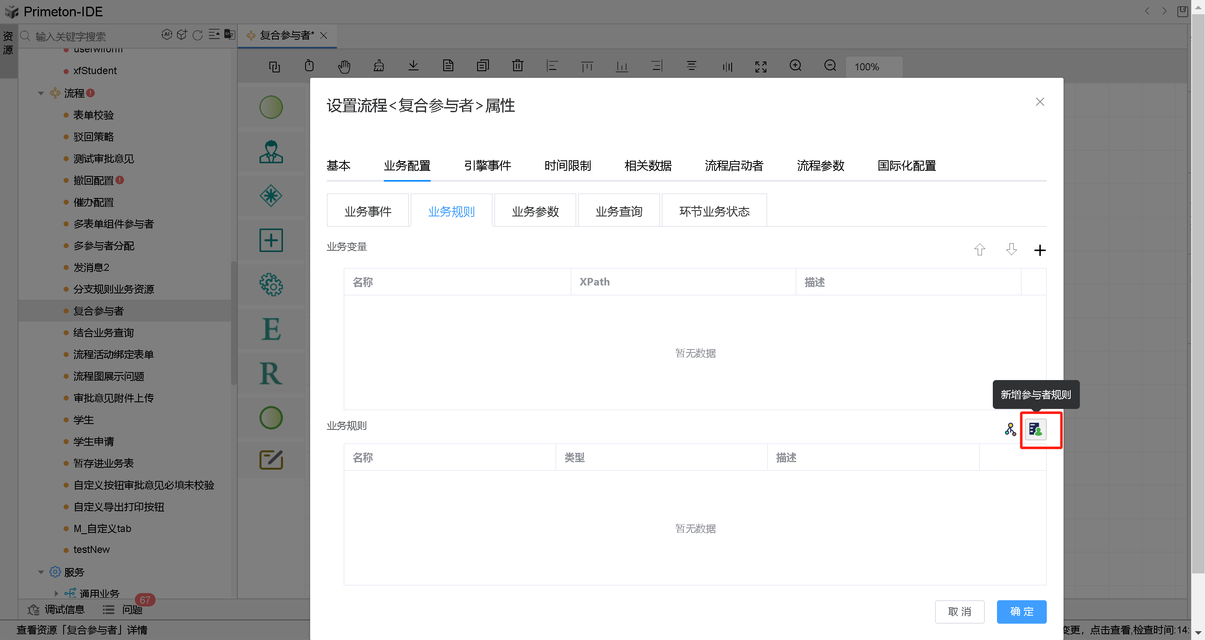The width and height of the screenshot is (1205, 640).
Task: Switch to the 流程参数 tab
Action: 820,166
